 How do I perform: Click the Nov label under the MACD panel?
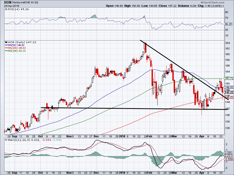(x=69, y=173)
